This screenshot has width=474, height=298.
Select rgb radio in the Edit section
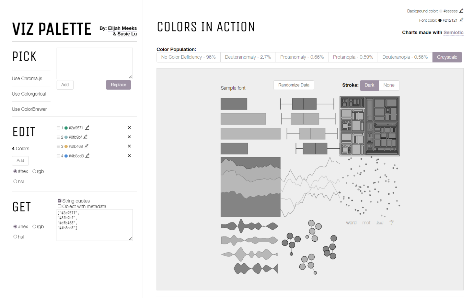coord(34,171)
